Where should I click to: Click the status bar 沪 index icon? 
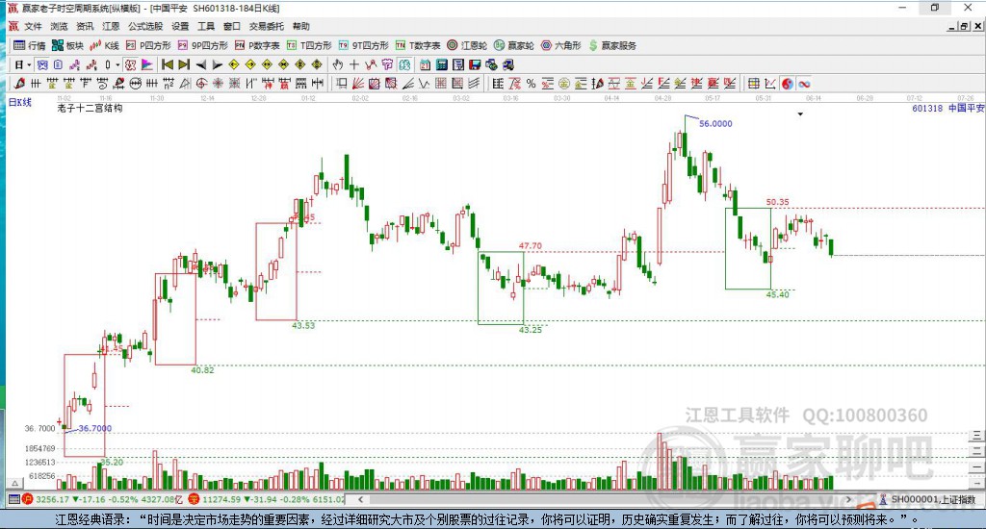tap(27, 499)
